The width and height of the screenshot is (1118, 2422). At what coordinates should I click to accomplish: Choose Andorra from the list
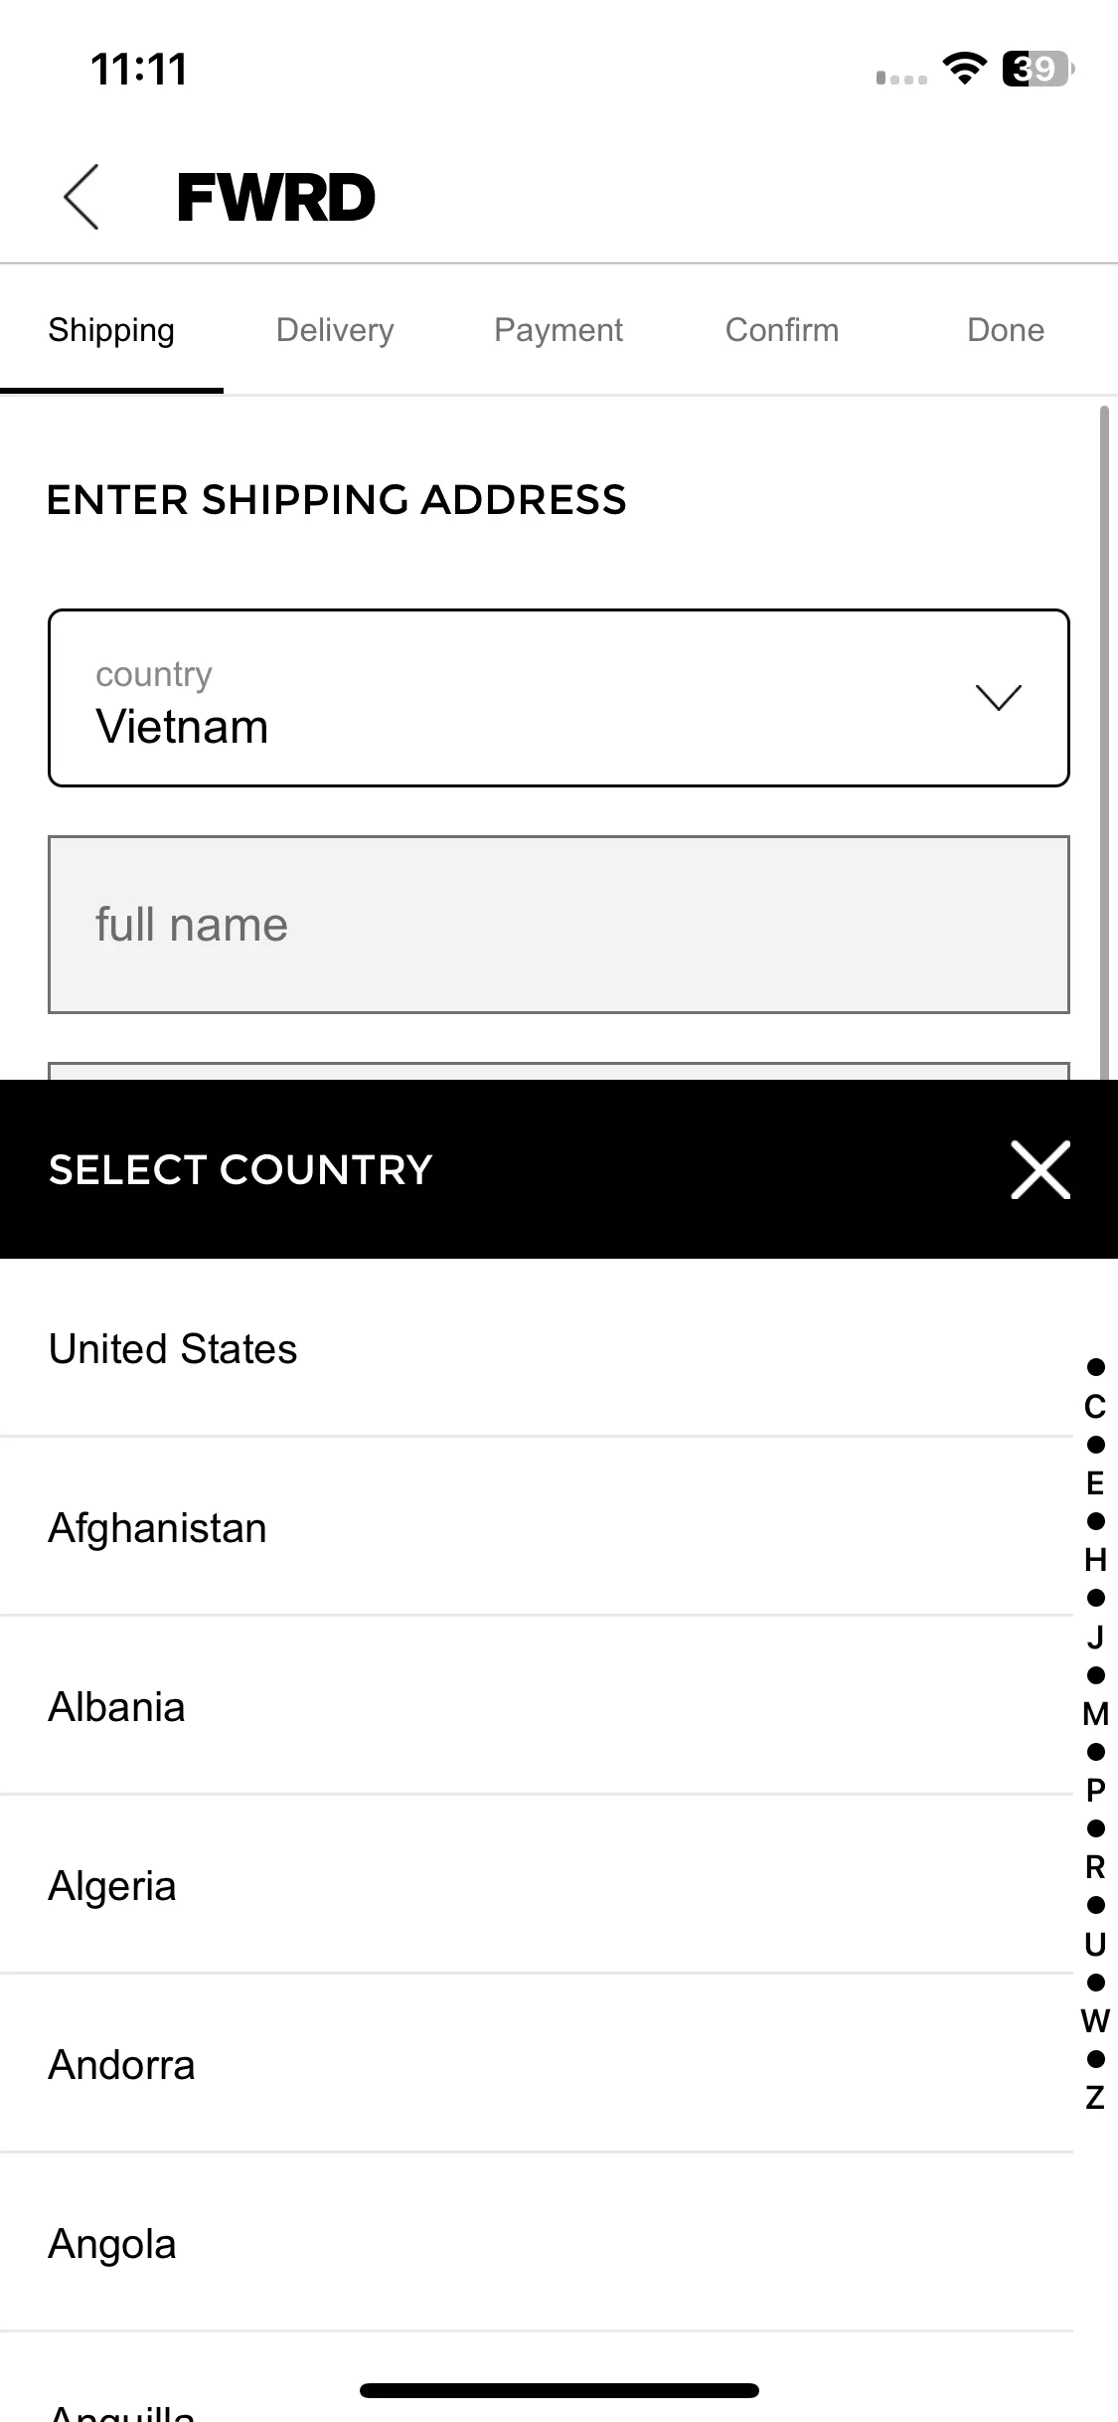(x=537, y=2064)
